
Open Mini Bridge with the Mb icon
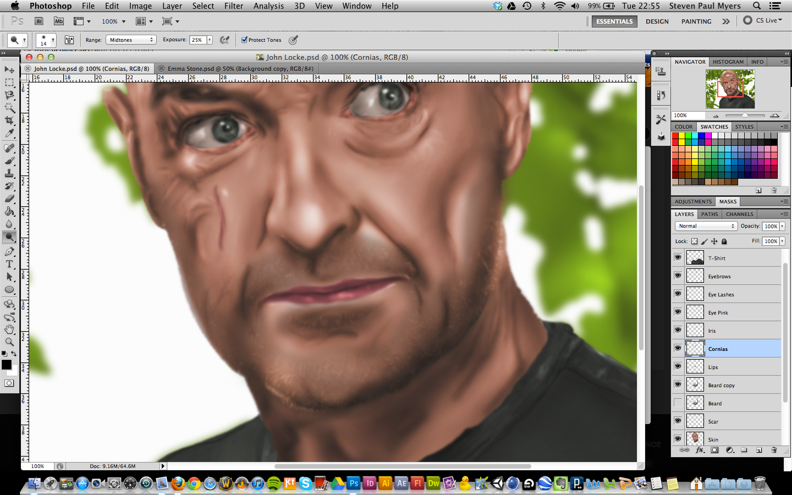[x=58, y=21]
